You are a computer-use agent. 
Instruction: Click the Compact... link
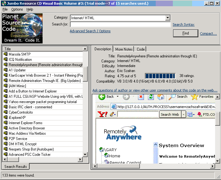[x=208, y=34]
